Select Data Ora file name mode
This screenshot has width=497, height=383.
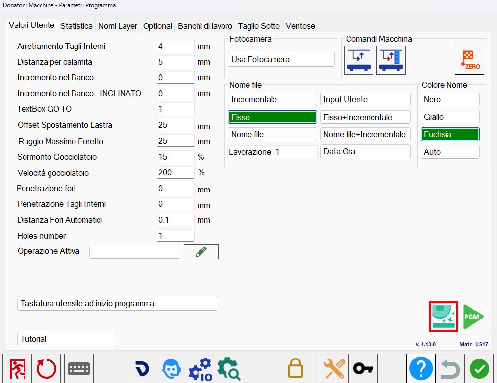(365, 151)
